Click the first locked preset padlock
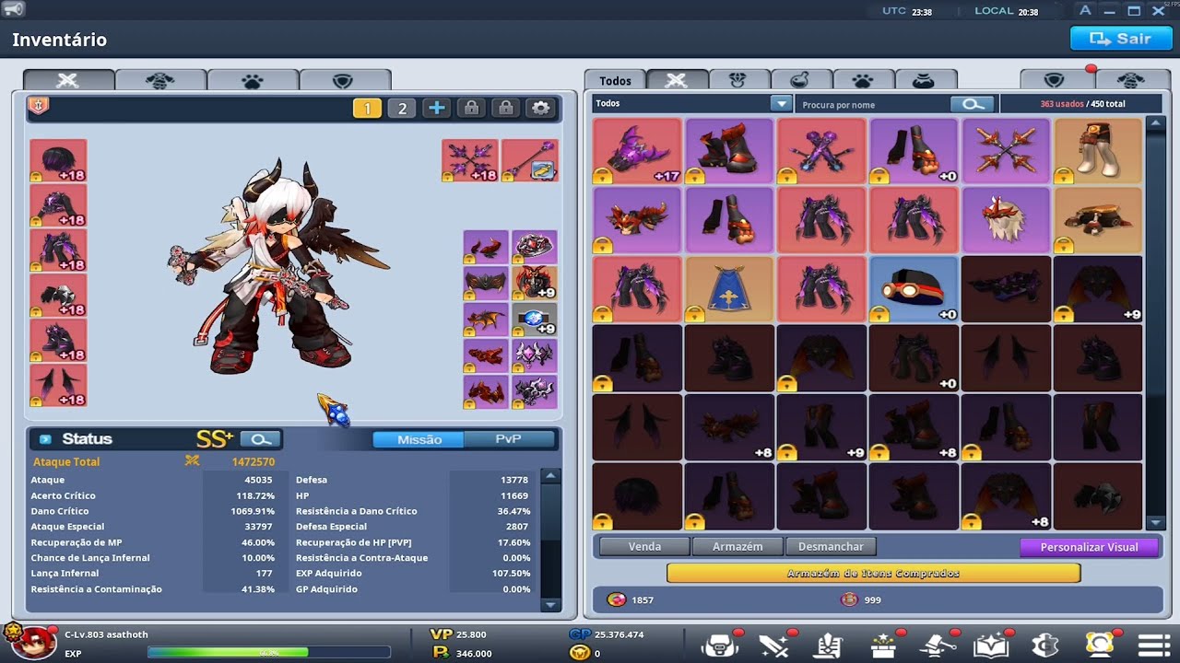Image resolution: width=1180 pixels, height=663 pixels. pyautogui.click(x=471, y=108)
